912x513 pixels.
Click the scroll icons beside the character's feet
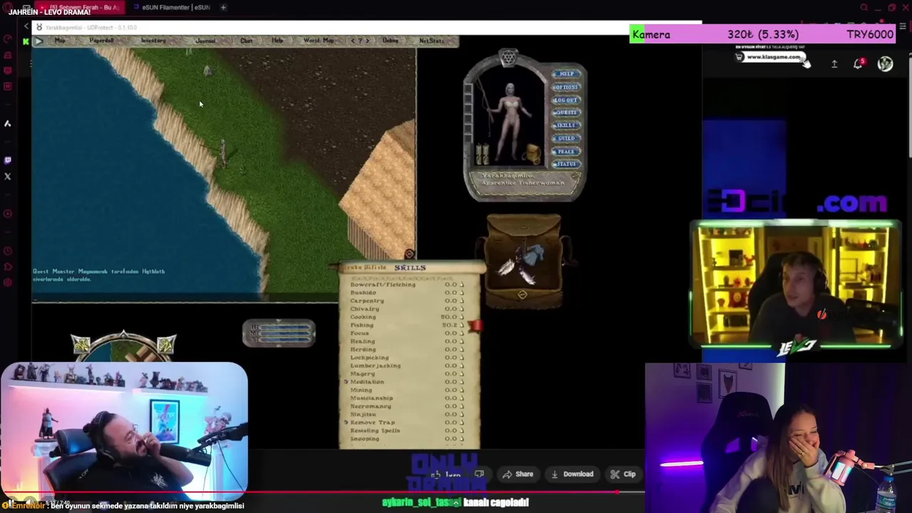(x=483, y=154)
